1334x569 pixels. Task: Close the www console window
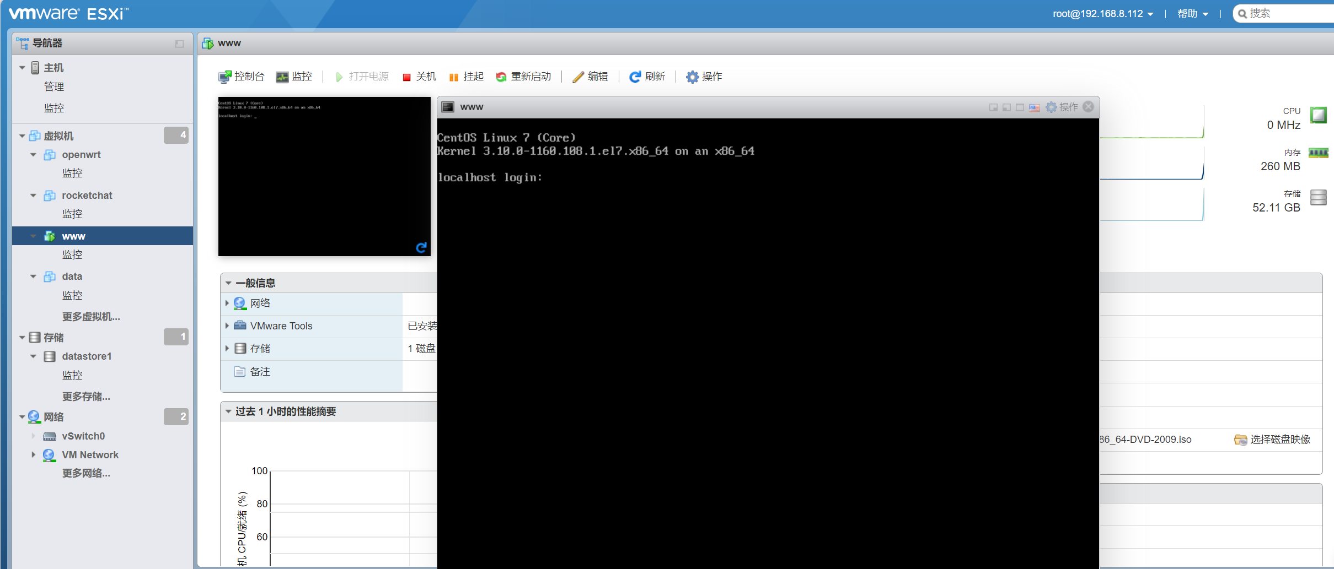click(1088, 107)
